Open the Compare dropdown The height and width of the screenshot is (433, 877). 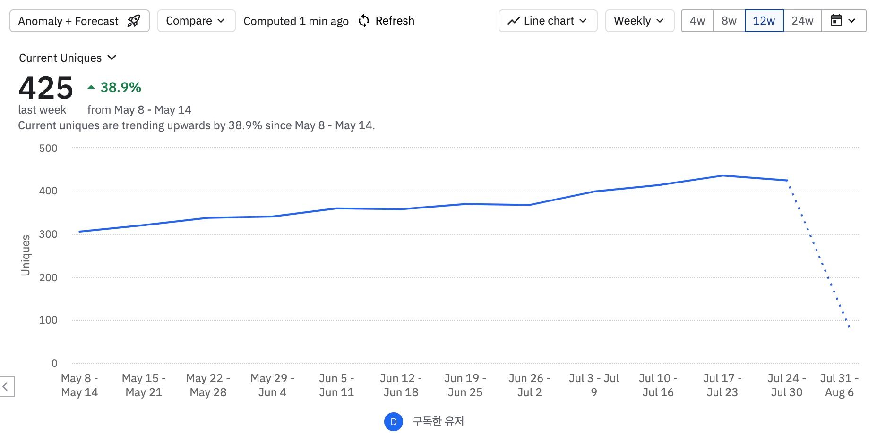pyautogui.click(x=196, y=21)
